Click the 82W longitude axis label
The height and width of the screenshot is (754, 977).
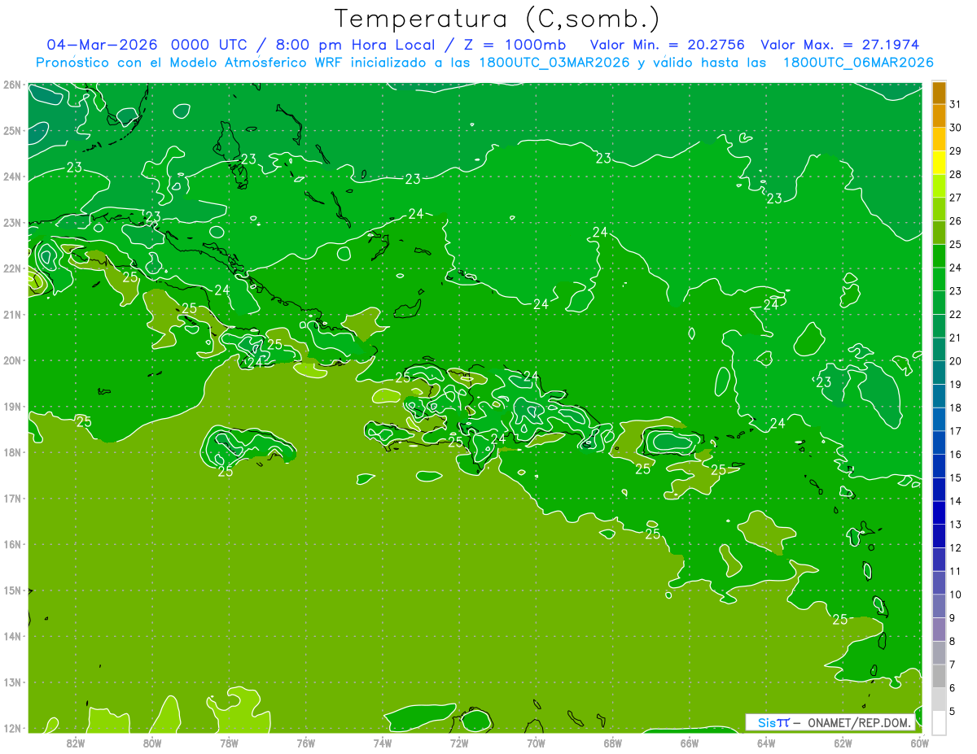point(75,743)
